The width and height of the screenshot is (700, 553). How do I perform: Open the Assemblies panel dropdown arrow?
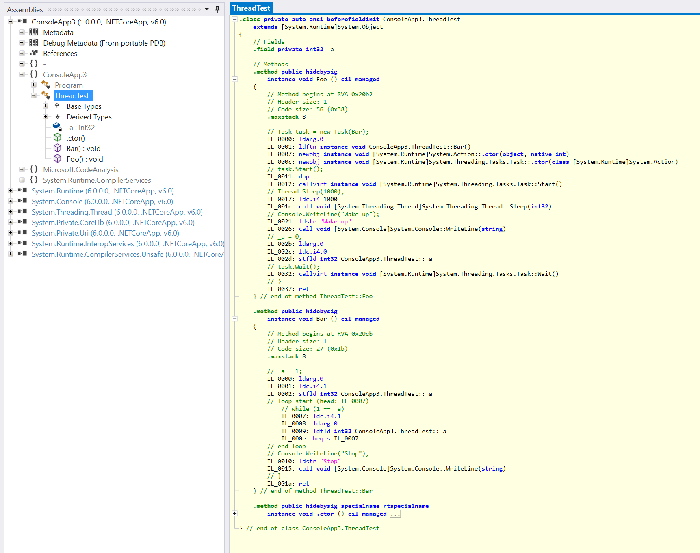coord(207,9)
